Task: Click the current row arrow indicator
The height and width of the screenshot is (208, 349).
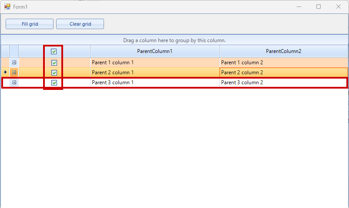Action: click(5, 72)
